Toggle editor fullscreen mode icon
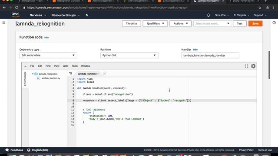This screenshot has width=278, height=156. coord(246,66)
